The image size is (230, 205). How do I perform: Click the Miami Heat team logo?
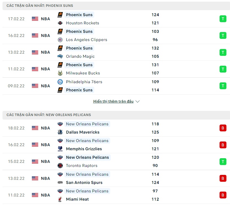click(60, 199)
